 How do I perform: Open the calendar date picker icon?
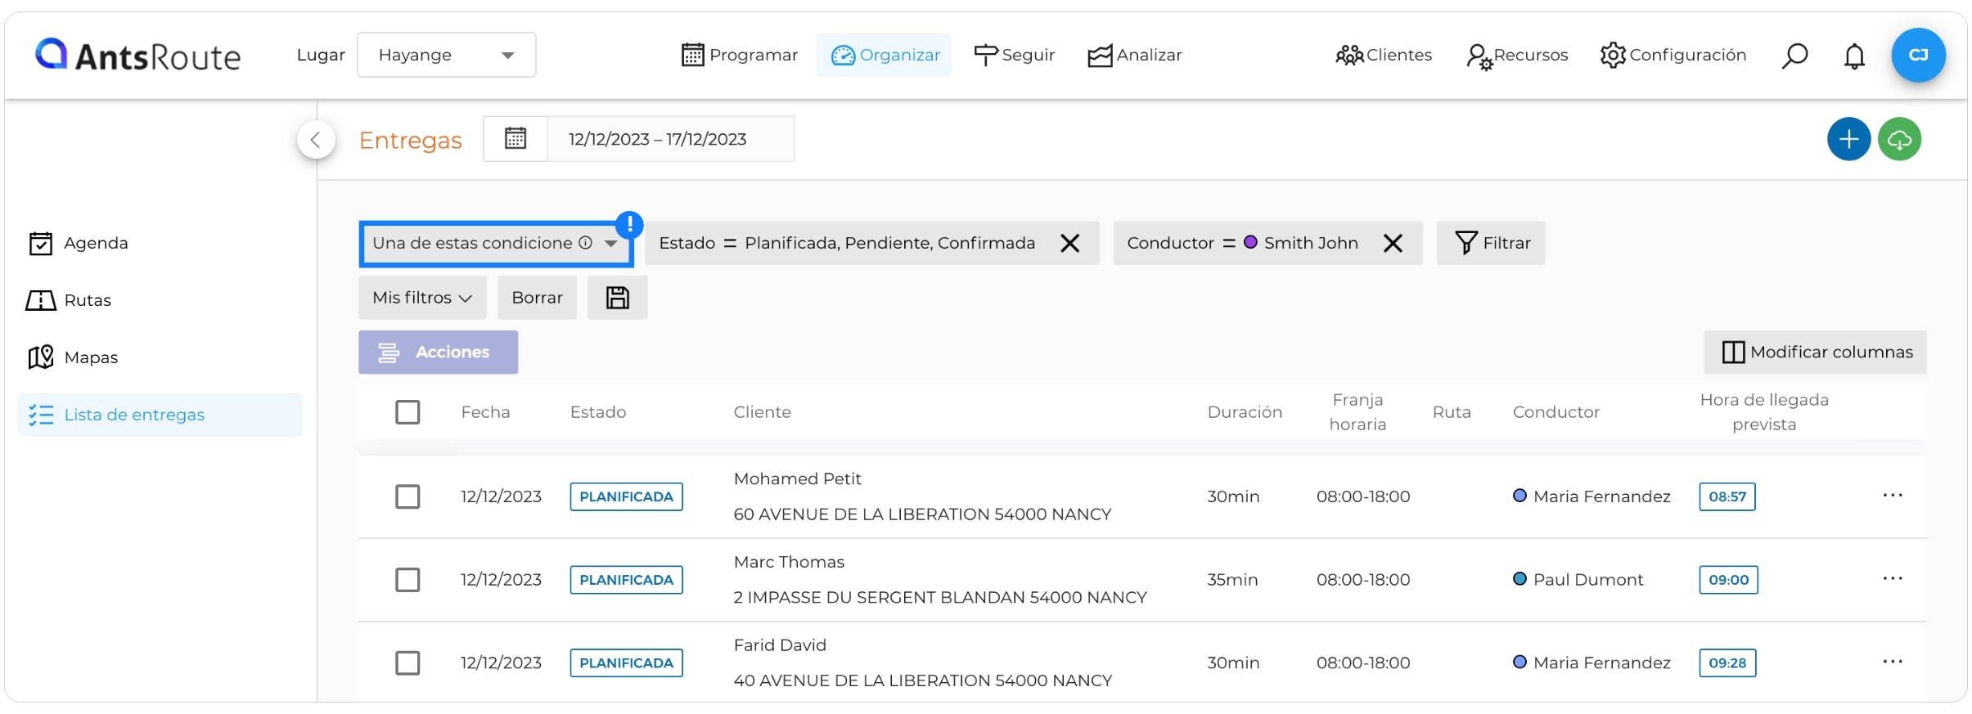[516, 139]
